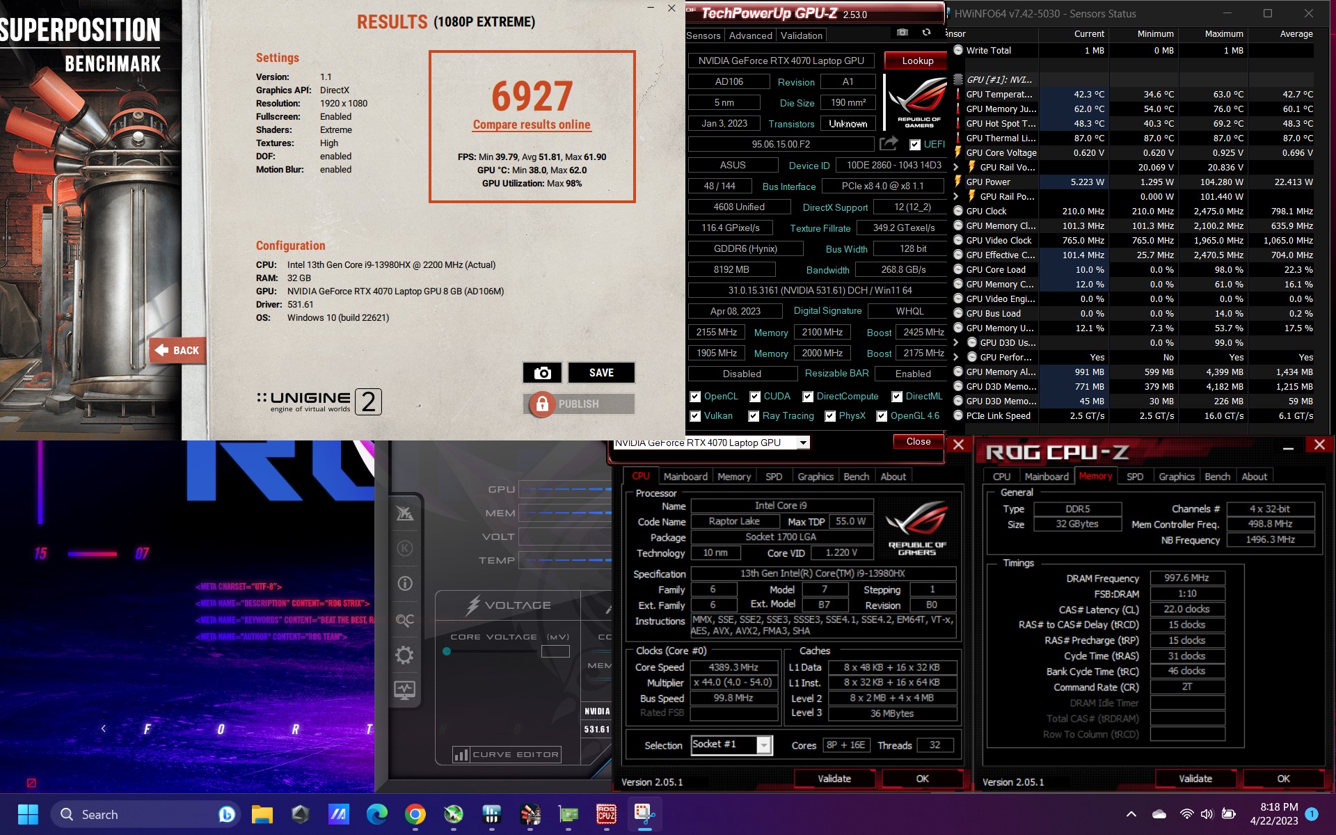Open File Explorer from the taskbar
This screenshot has height=835, width=1336.
(262, 814)
